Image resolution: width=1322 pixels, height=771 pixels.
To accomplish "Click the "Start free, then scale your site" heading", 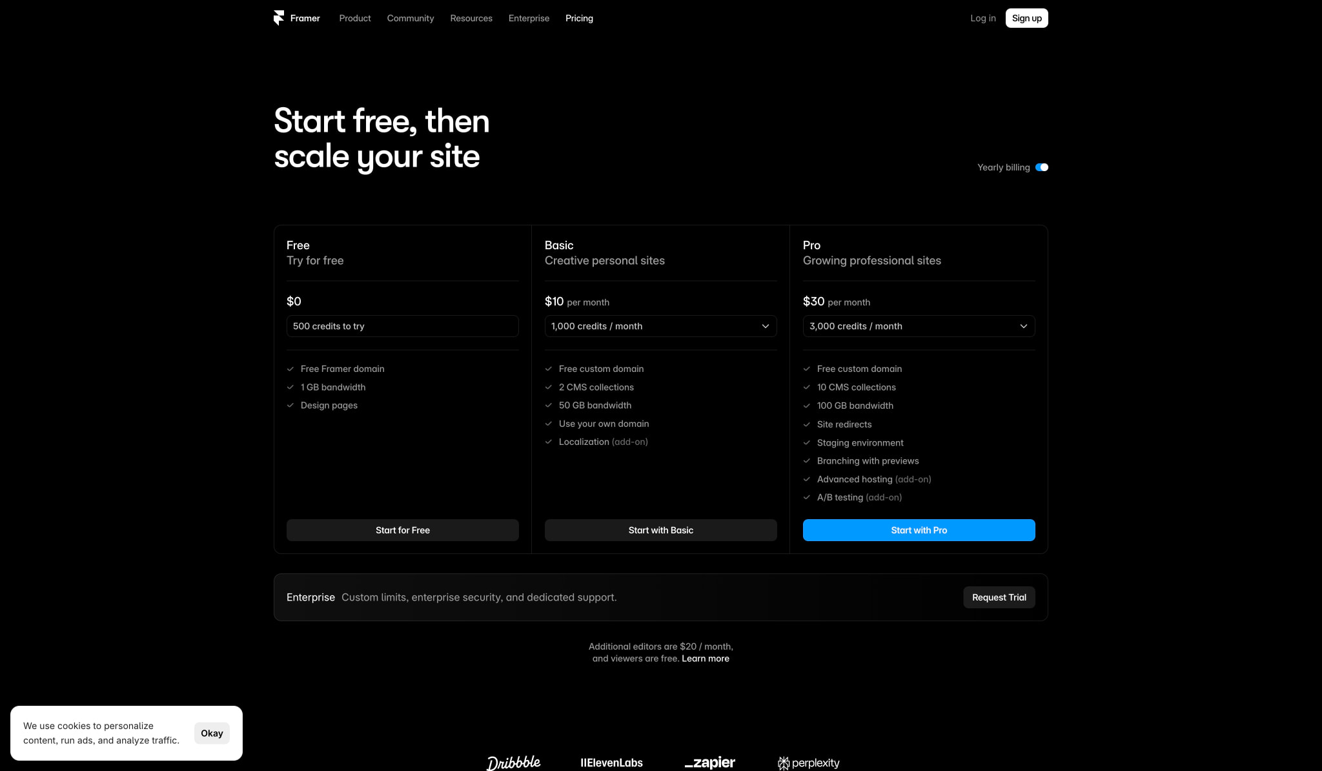I will (381, 139).
